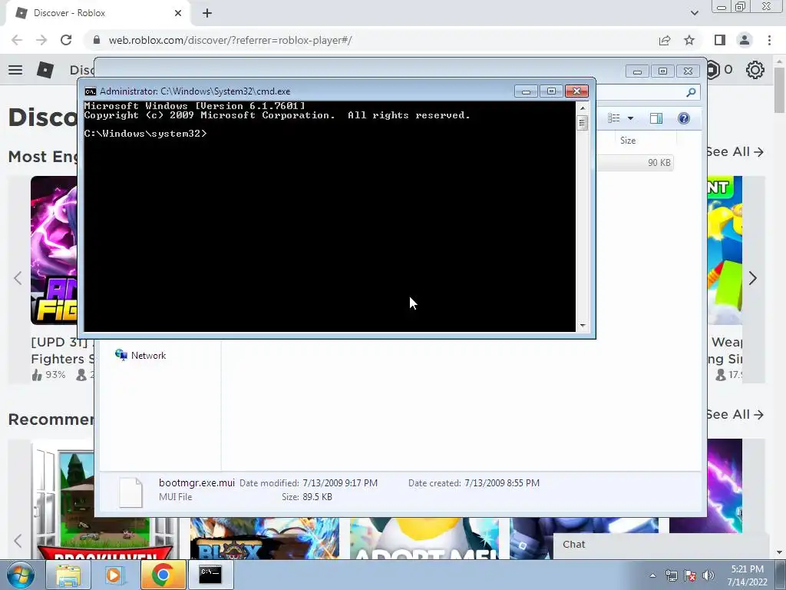Open Adopt Me game thumbnail
This screenshot has height=590, width=786.
pyautogui.click(x=424, y=539)
